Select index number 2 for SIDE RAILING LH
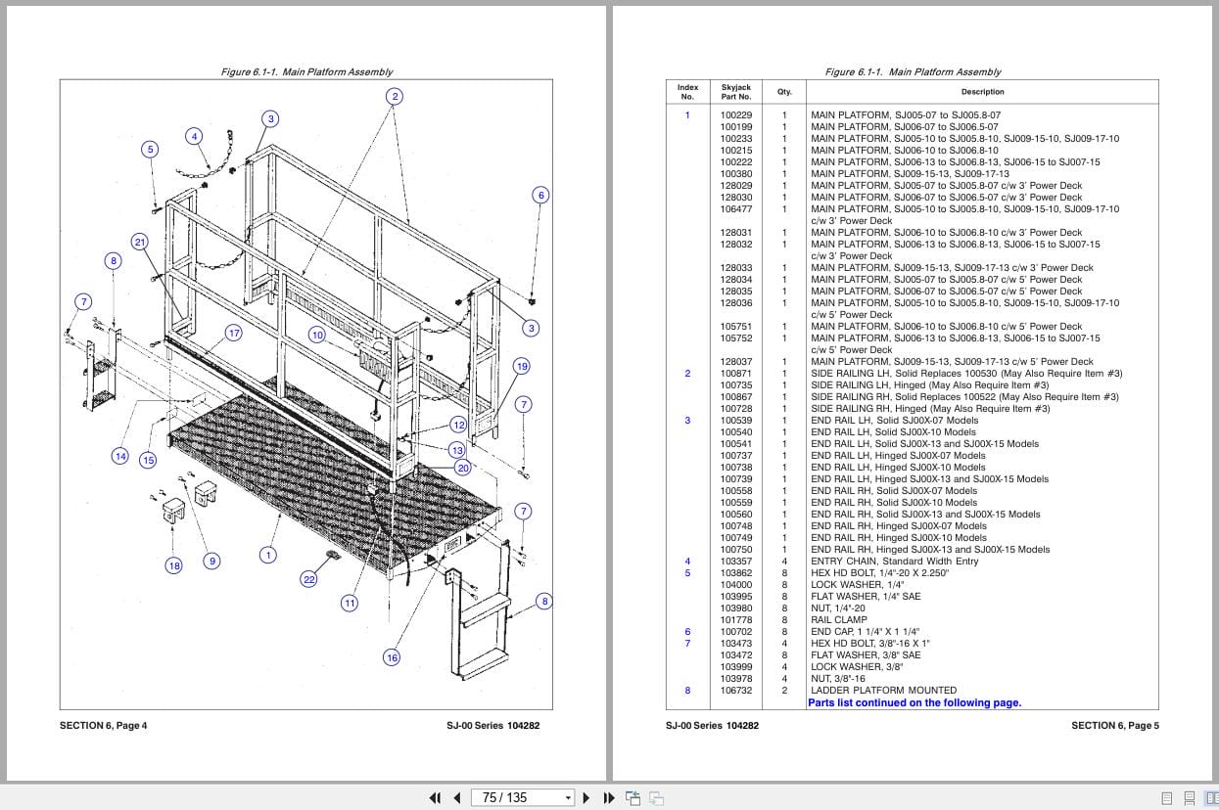Image resolution: width=1219 pixels, height=810 pixels. coord(687,373)
